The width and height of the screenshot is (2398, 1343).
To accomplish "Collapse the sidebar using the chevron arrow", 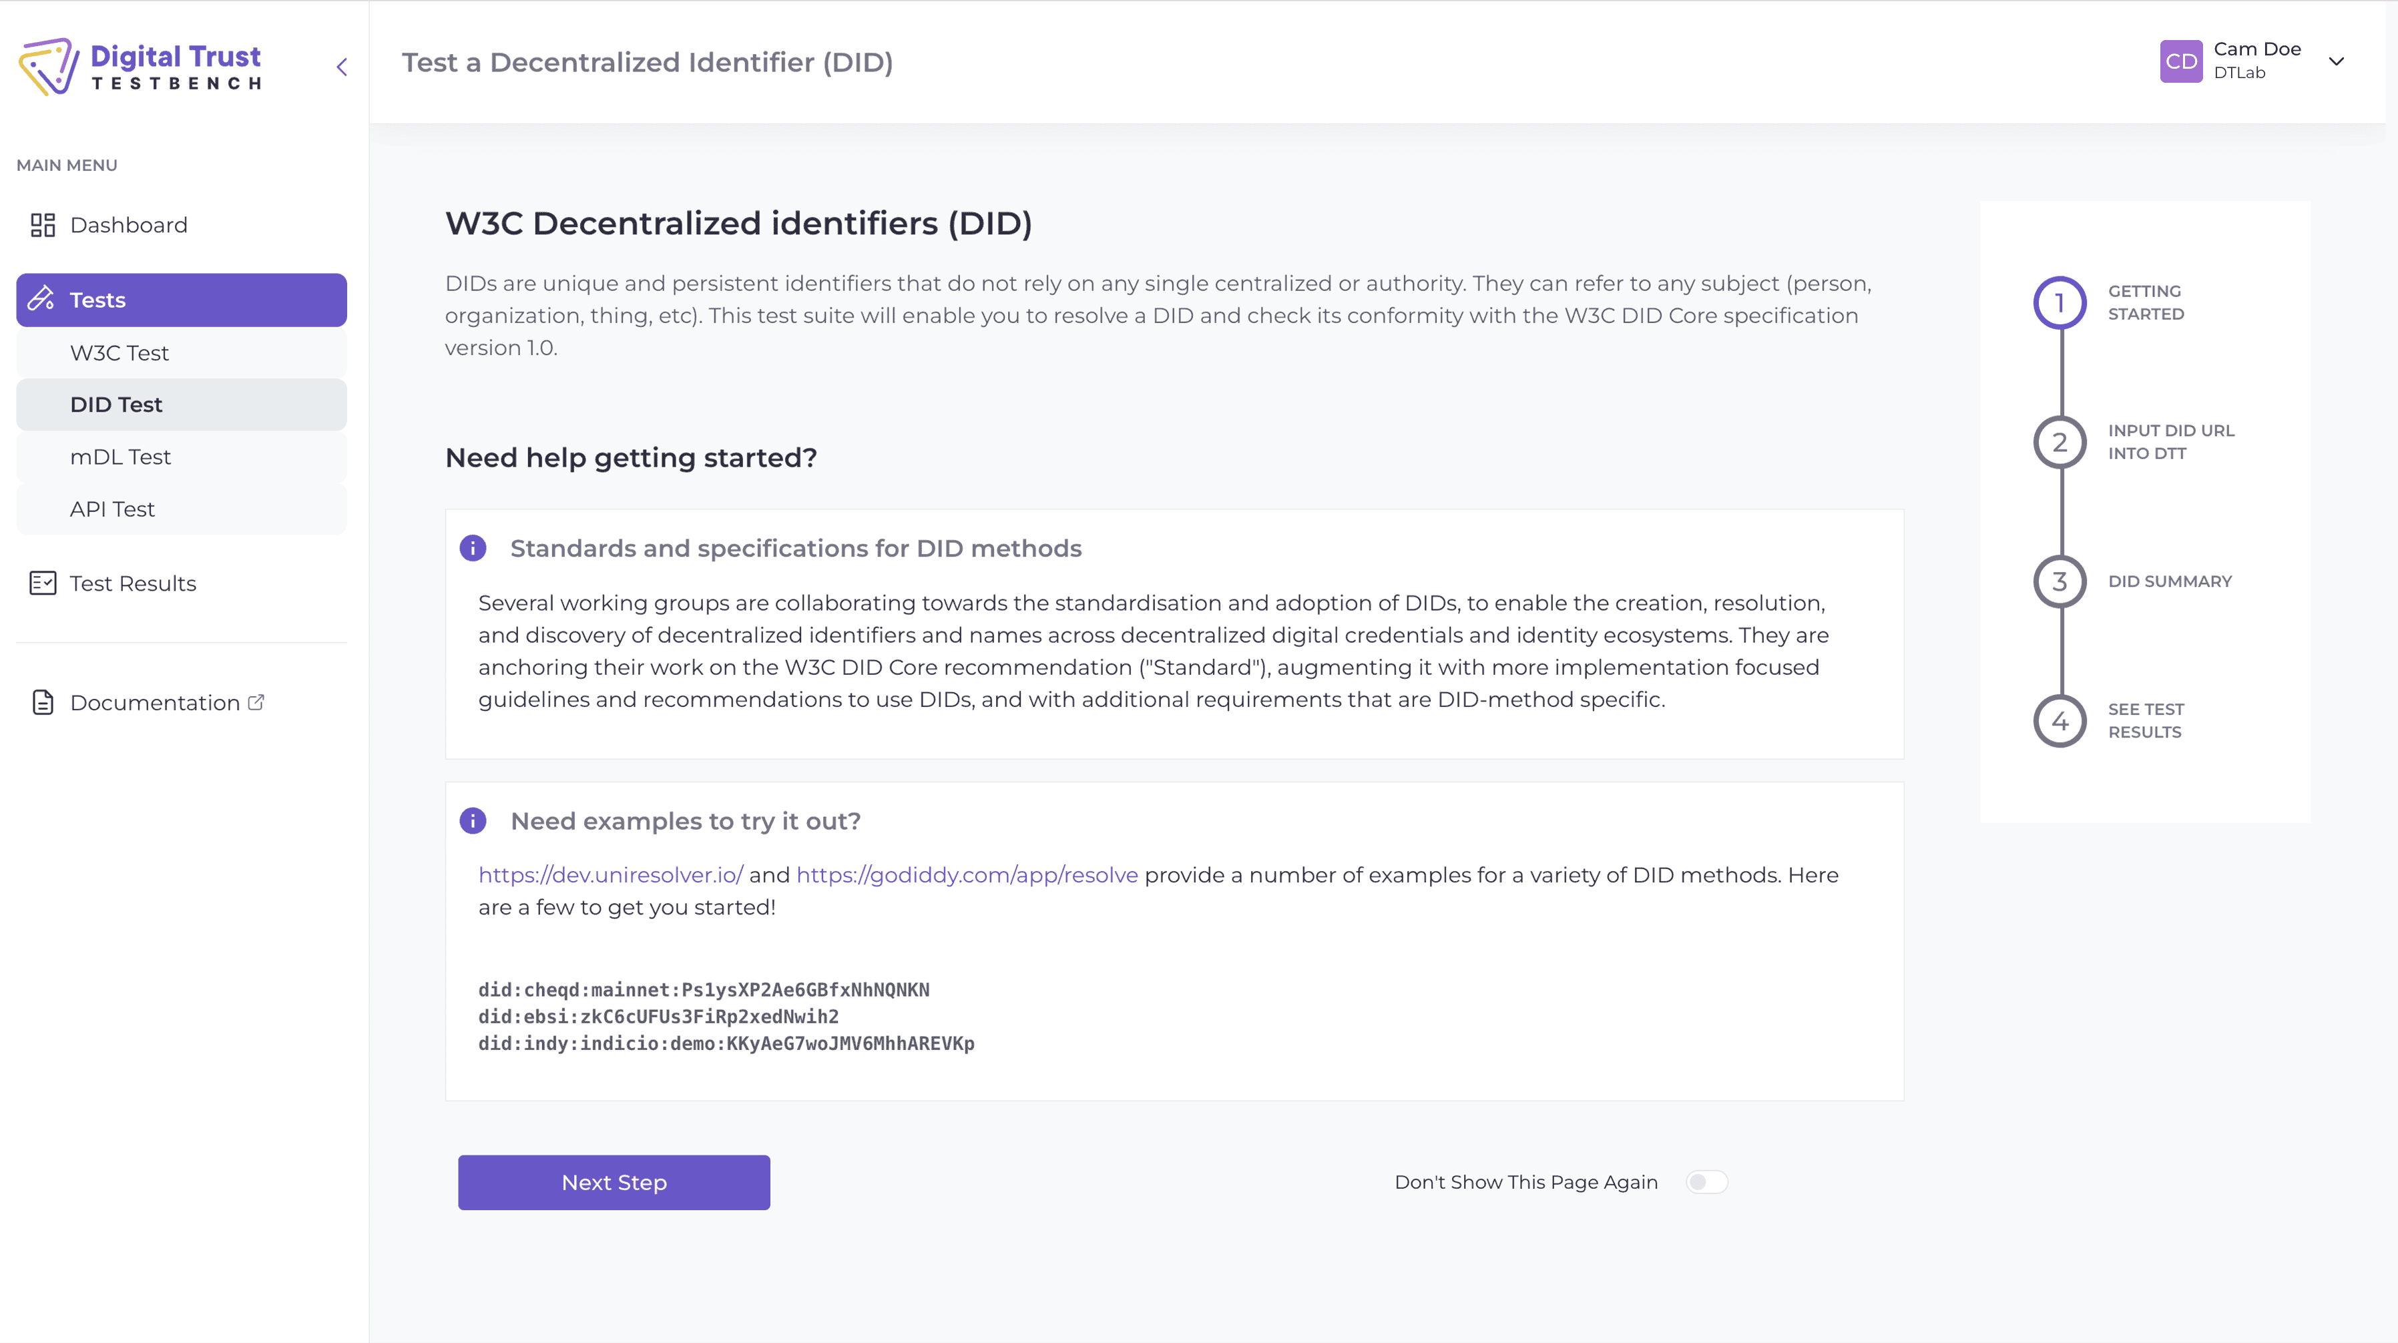I will [340, 66].
